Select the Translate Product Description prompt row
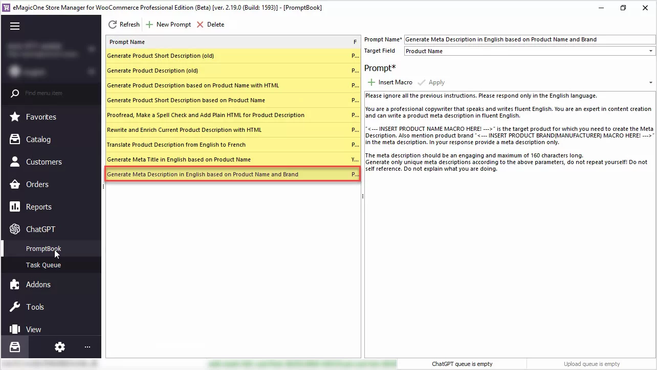The image size is (657, 370). pyautogui.click(x=177, y=145)
